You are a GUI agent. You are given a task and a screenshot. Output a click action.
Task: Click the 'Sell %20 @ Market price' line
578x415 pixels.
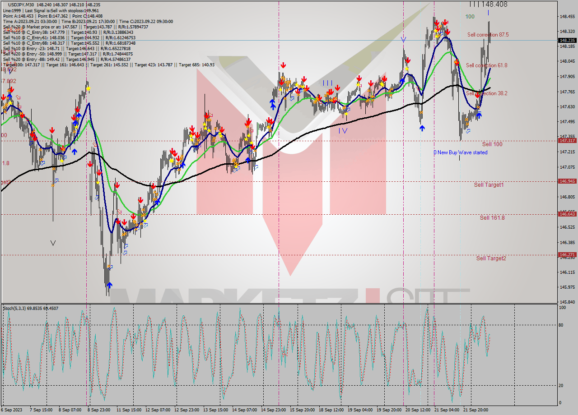pyautogui.click(x=75, y=27)
